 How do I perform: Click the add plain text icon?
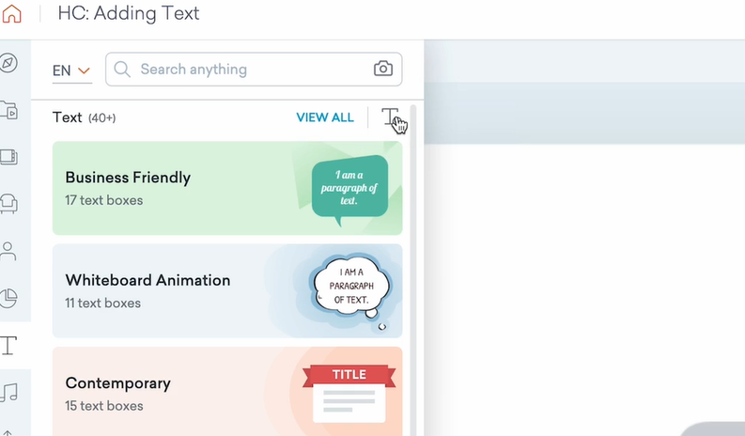[x=390, y=117]
